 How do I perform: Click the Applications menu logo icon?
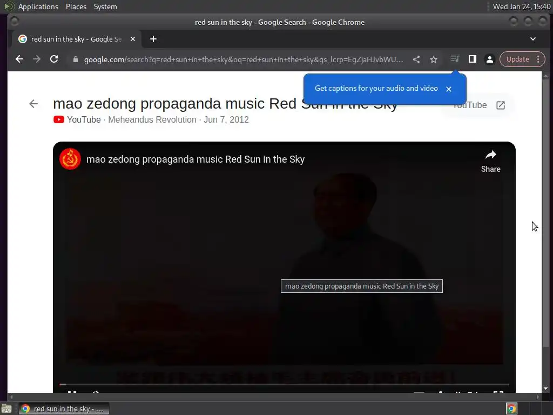click(x=9, y=6)
